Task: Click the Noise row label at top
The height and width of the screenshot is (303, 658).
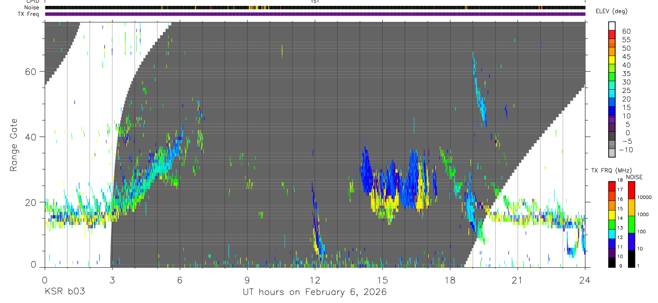Action: tap(33, 7)
